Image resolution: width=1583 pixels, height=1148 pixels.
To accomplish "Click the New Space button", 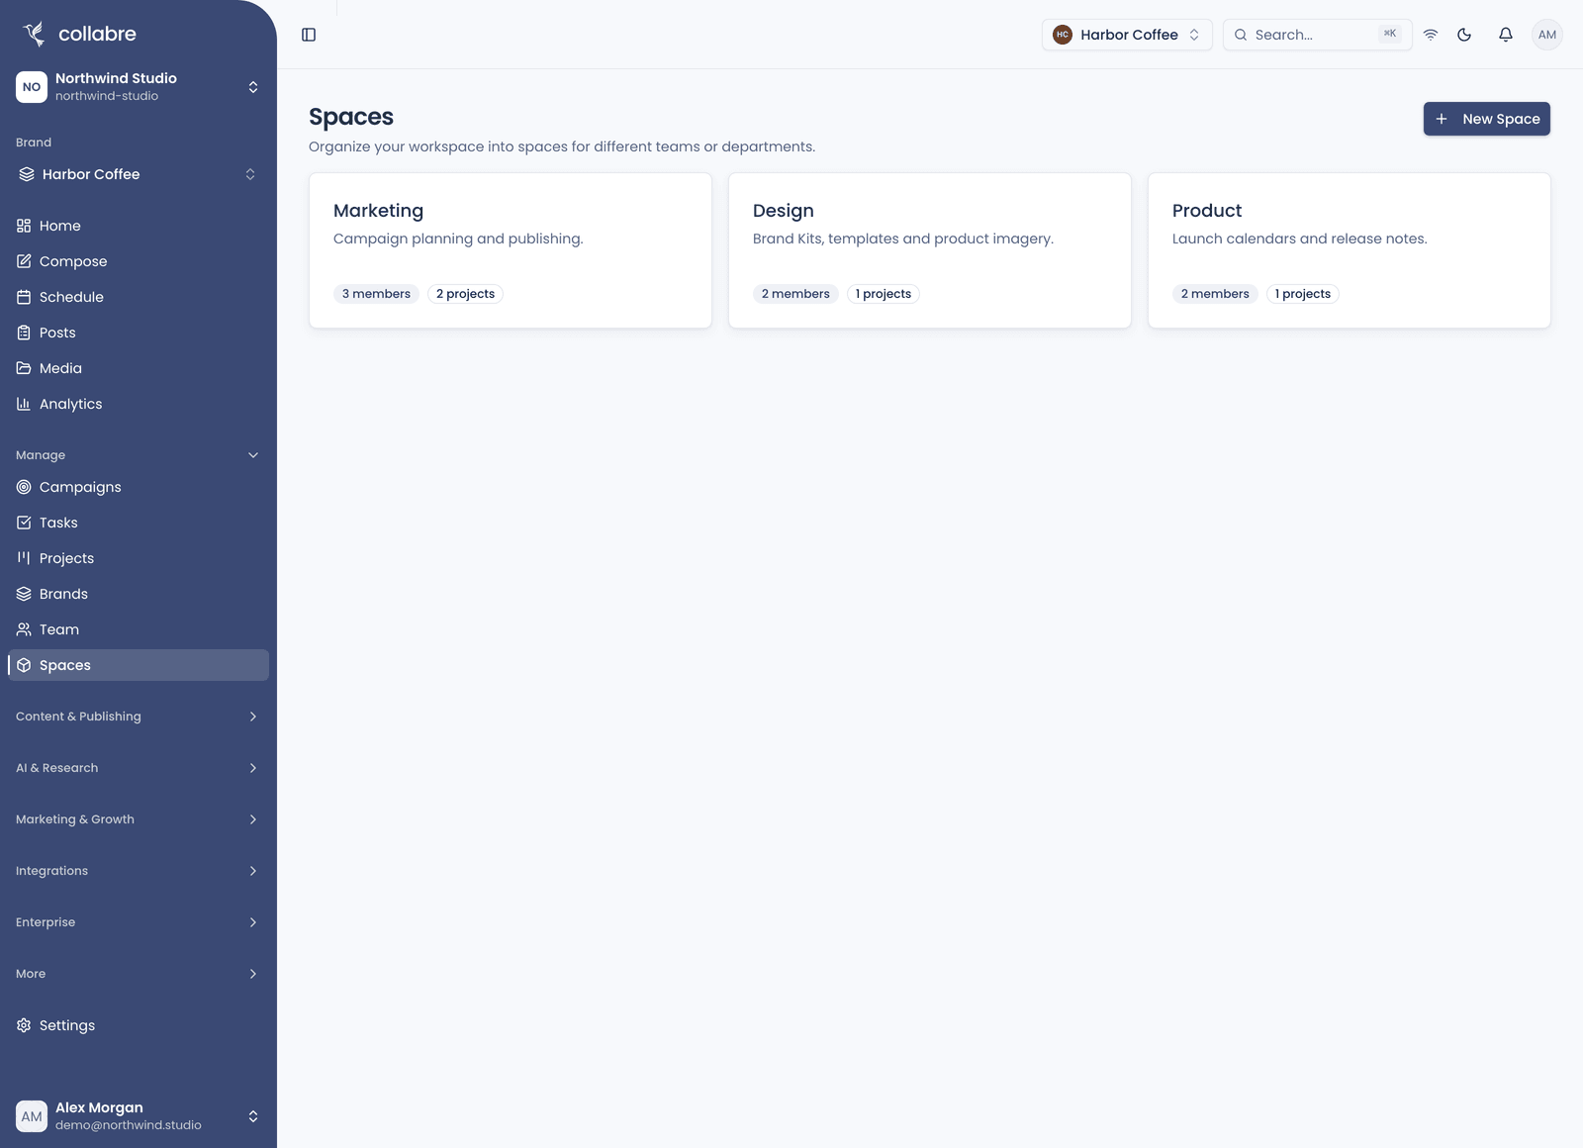I will (x=1487, y=119).
